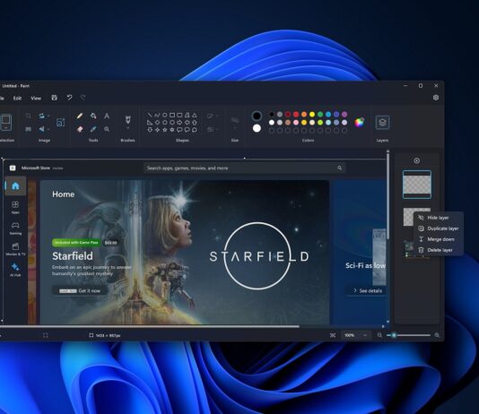This screenshot has height=414, width=479.
Task: Select the Text tool
Action: [x=107, y=116]
